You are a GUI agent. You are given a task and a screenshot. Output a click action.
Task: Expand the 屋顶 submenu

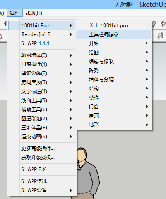(114, 116)
